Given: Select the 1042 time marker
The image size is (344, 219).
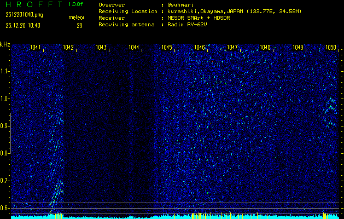Looking at the screenshot, I should coord(68,48).
